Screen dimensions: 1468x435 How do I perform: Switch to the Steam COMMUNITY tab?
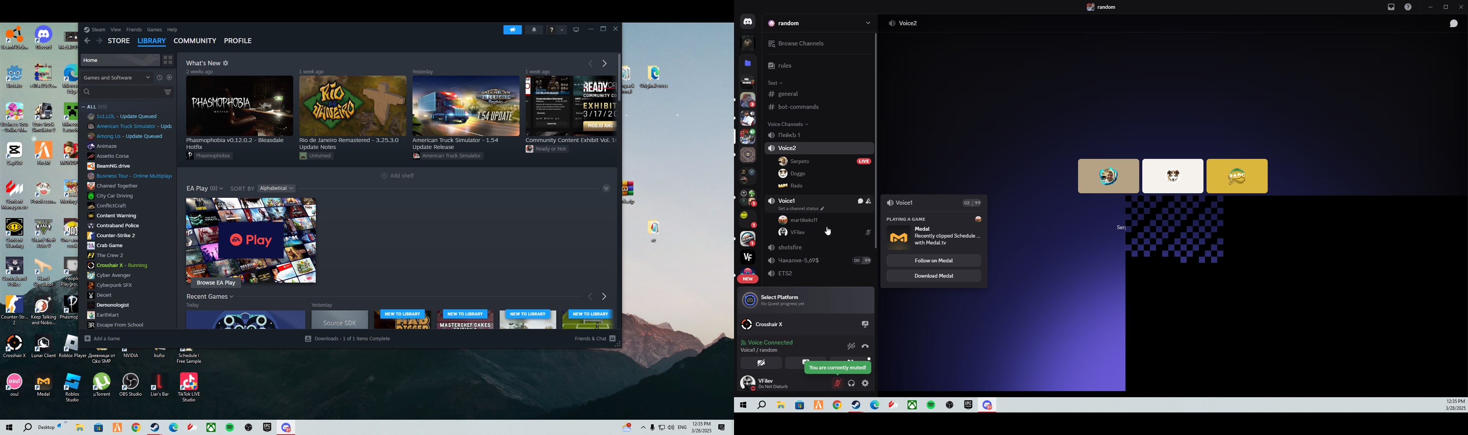[x=195, y=41]
